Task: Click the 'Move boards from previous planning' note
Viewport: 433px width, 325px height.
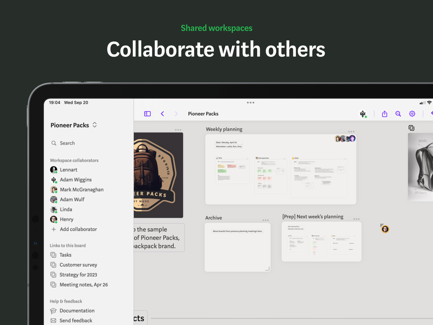Action: click(237, 231)
